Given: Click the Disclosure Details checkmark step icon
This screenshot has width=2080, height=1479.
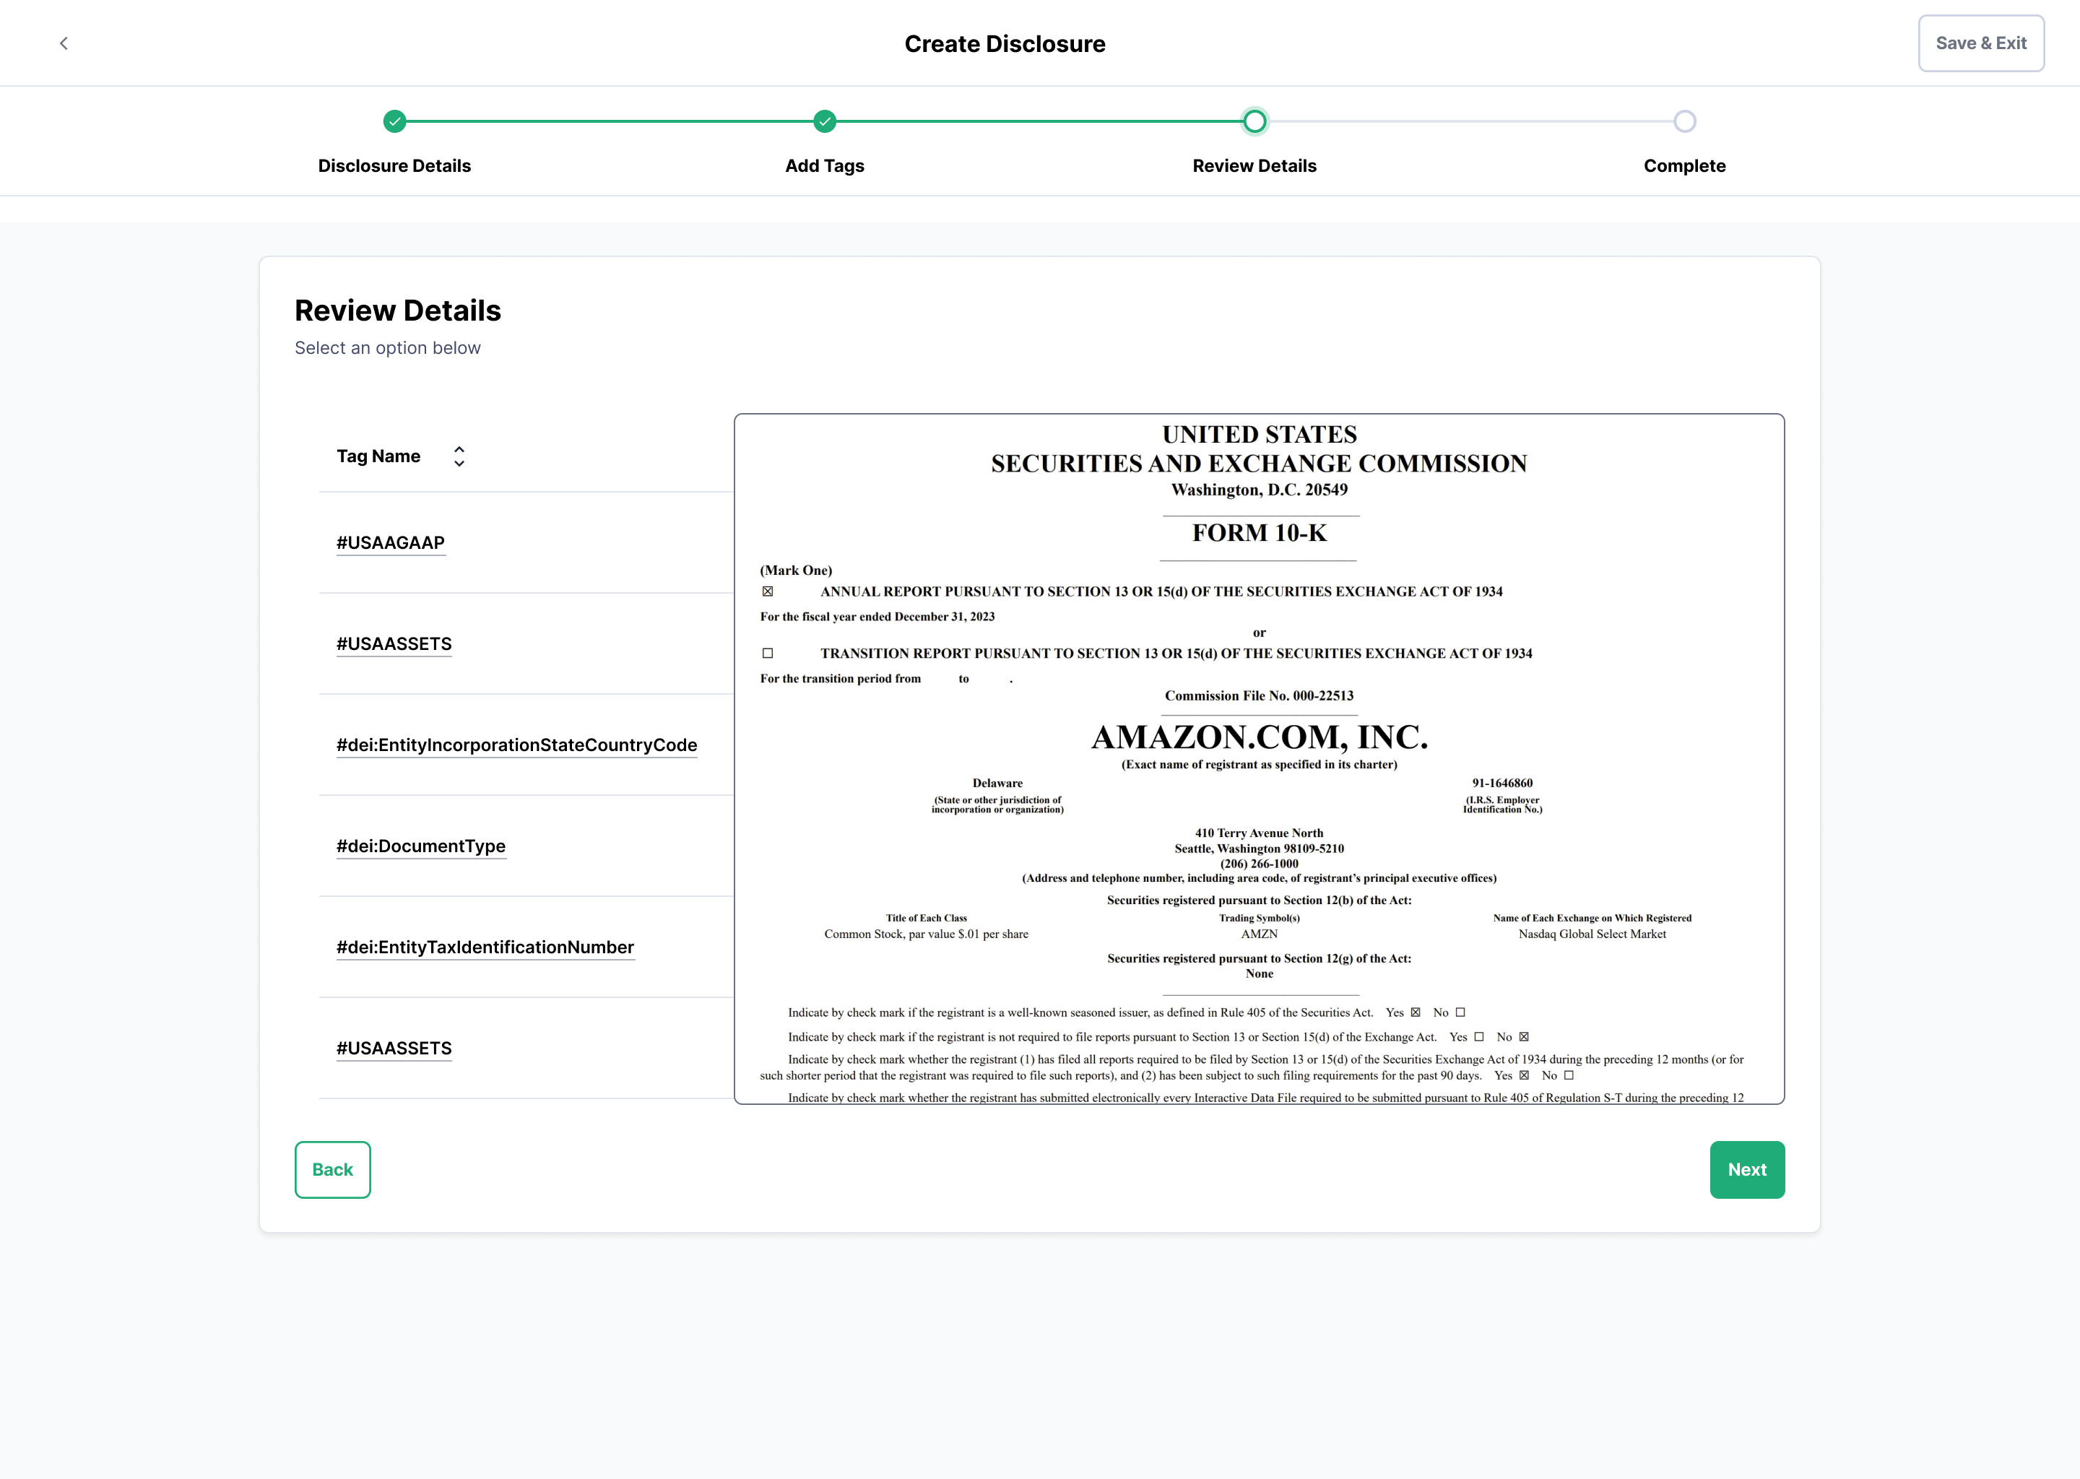Looking at the screenshot, I should (394, 121).
